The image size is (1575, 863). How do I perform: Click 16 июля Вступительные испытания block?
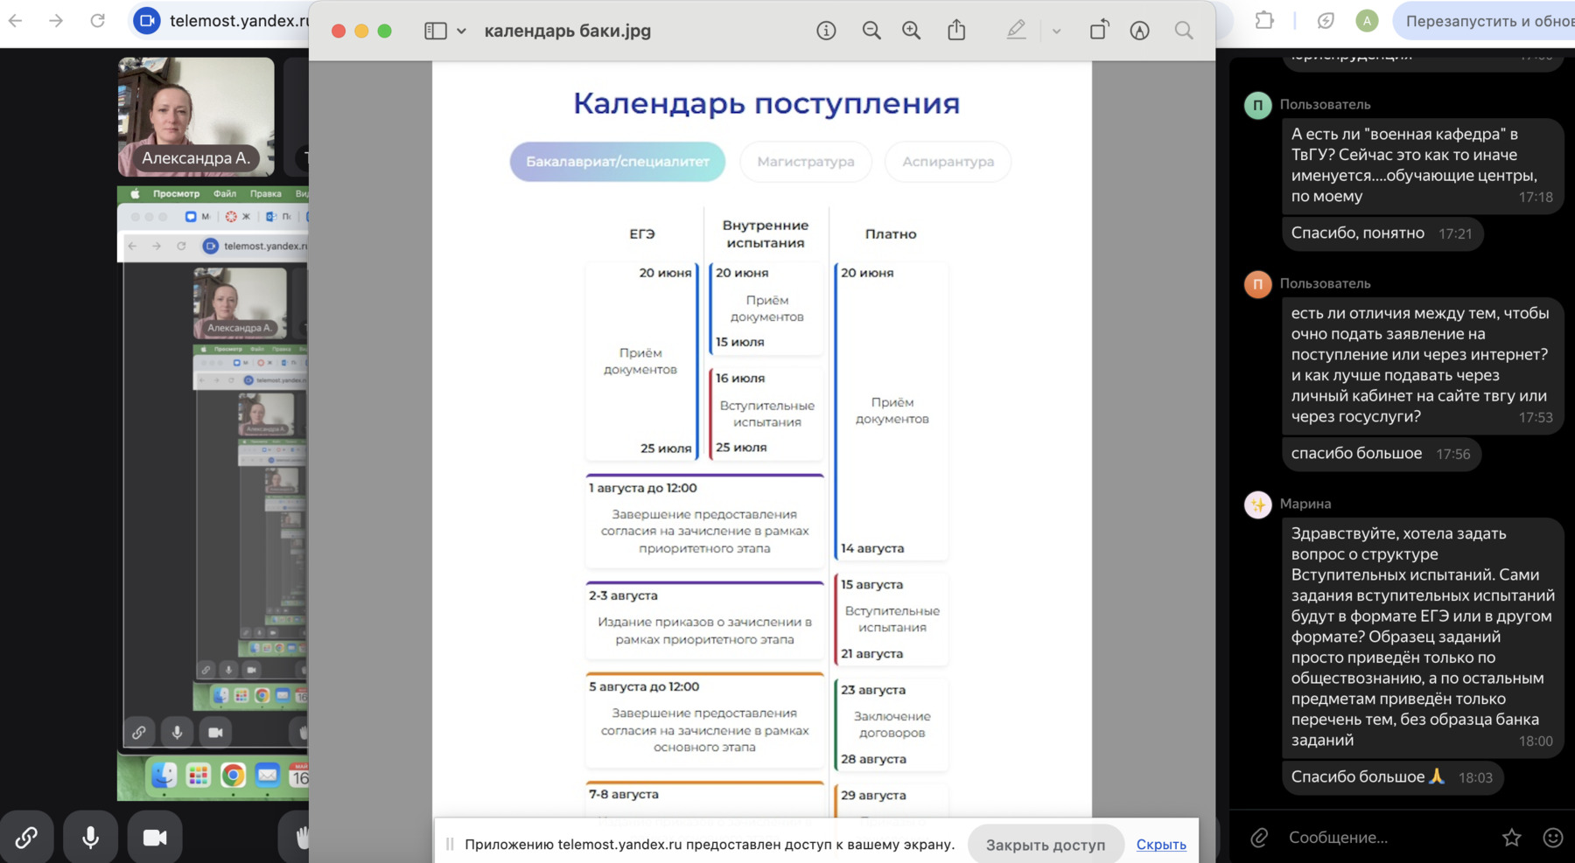tap(766, 413)
